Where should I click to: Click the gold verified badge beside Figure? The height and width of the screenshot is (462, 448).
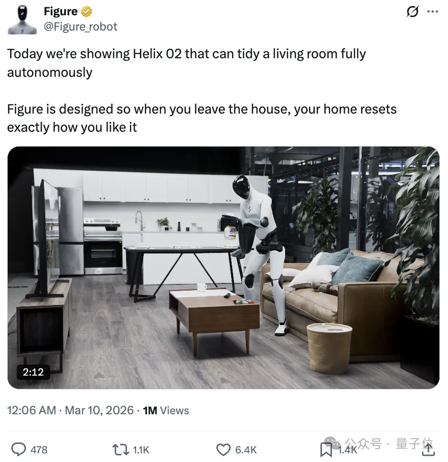(87, 12)
